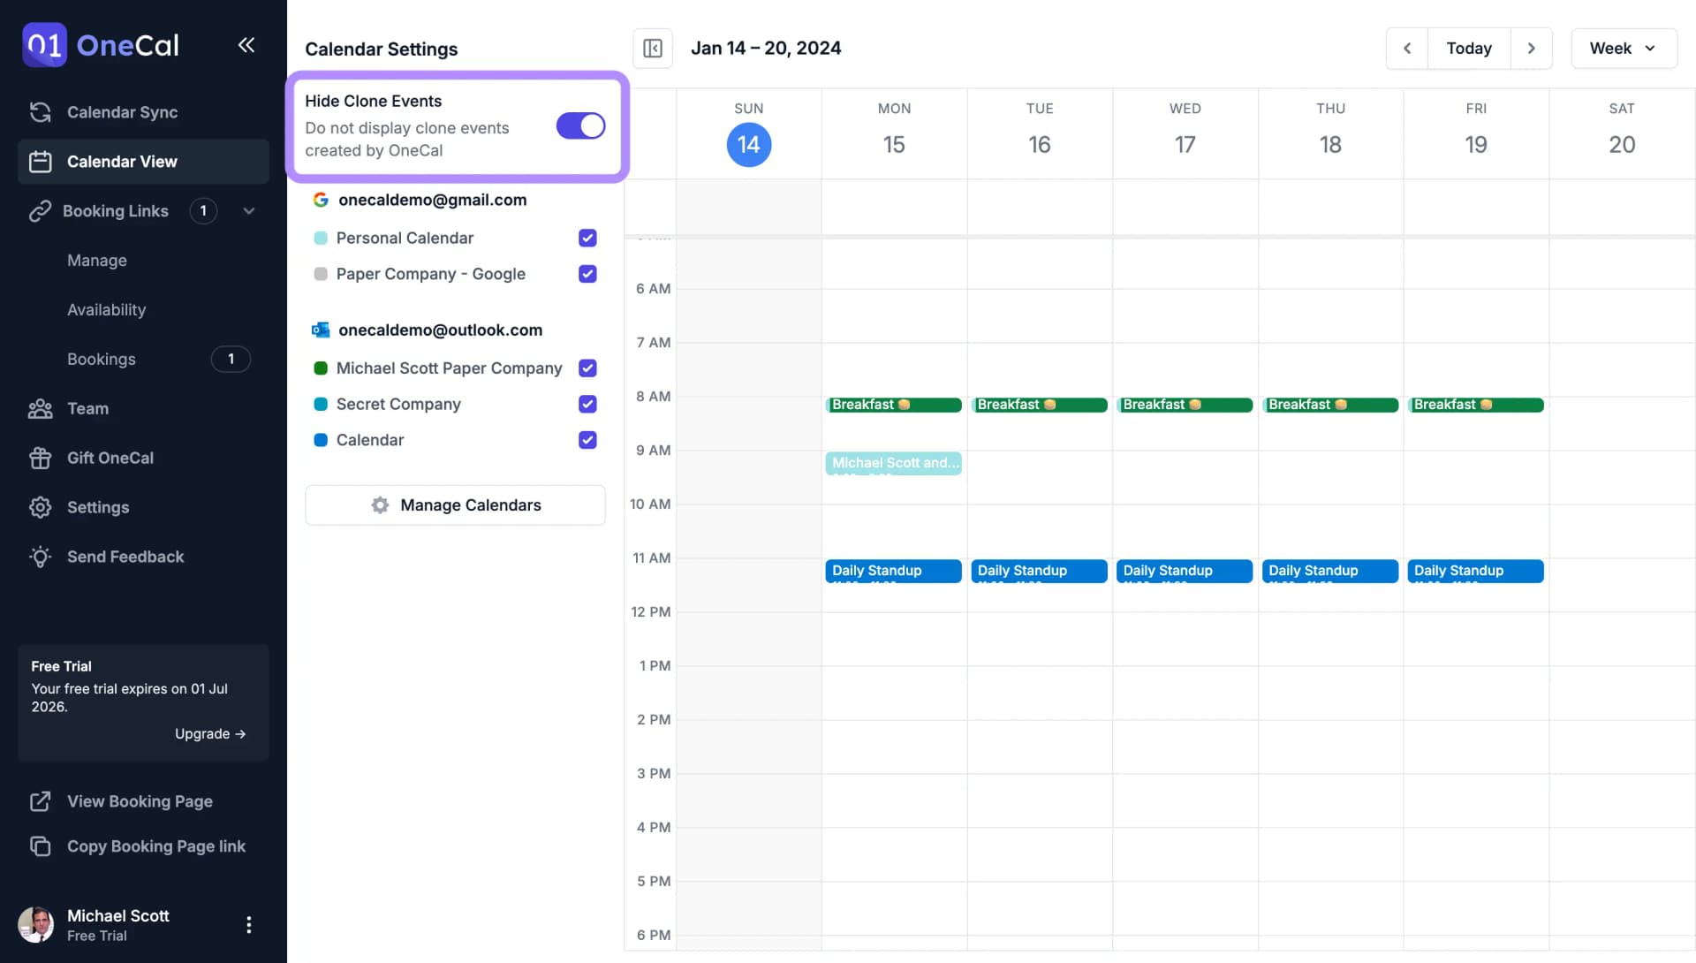The width and height of the screenshot is (1696, 963).
Task: Uncheck Personal Calendar checkbox
Action: tap(587, 238)
